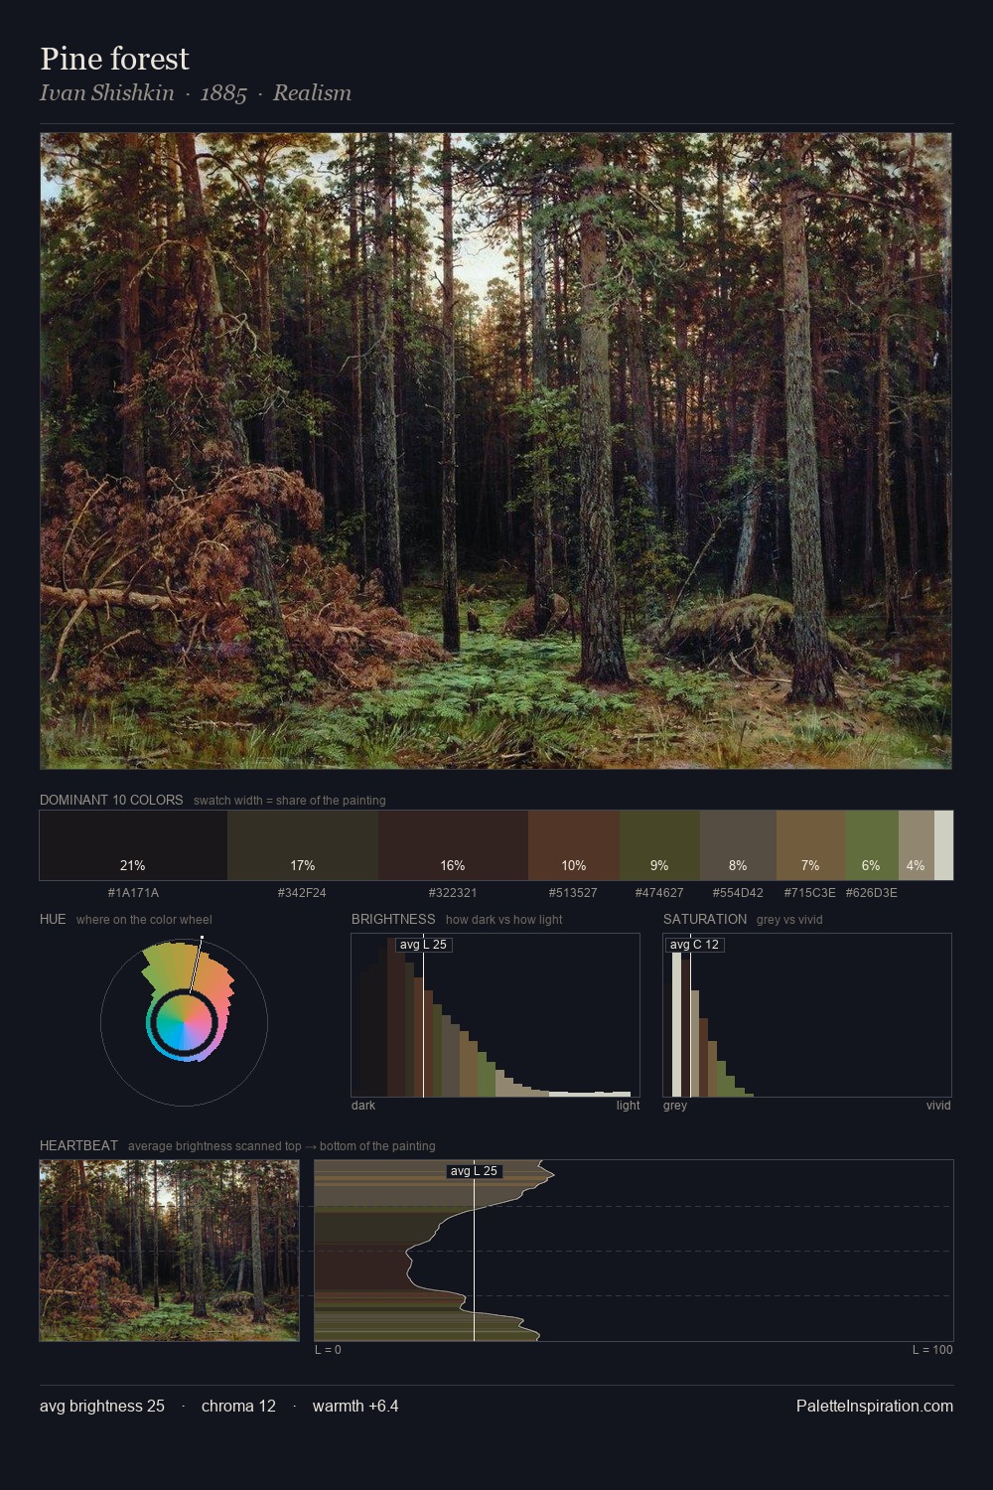
Task: Choose the 6% moss green swatch
Action: 872,845
